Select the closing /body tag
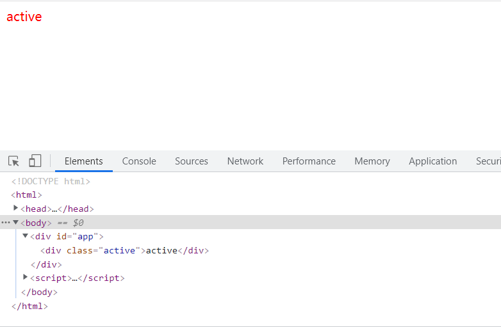This screenshot has width=501, height=327. (39, 292)
